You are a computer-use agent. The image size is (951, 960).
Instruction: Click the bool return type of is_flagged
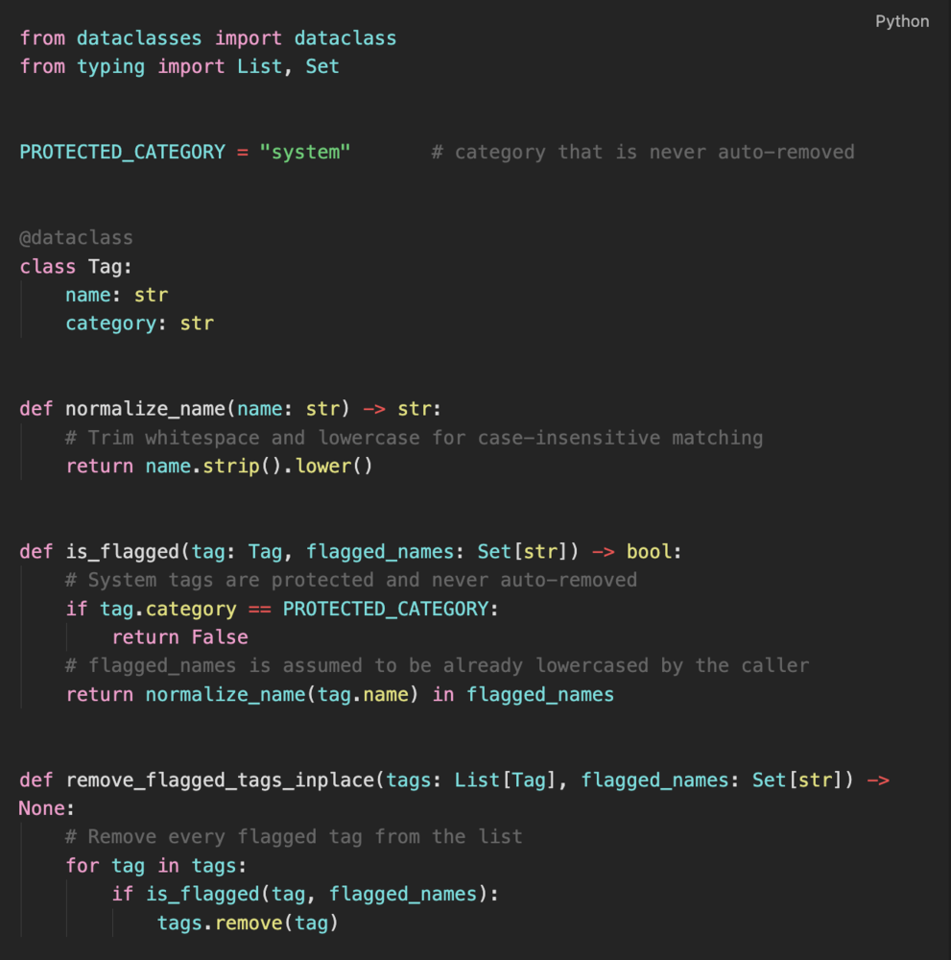(649, 552)
